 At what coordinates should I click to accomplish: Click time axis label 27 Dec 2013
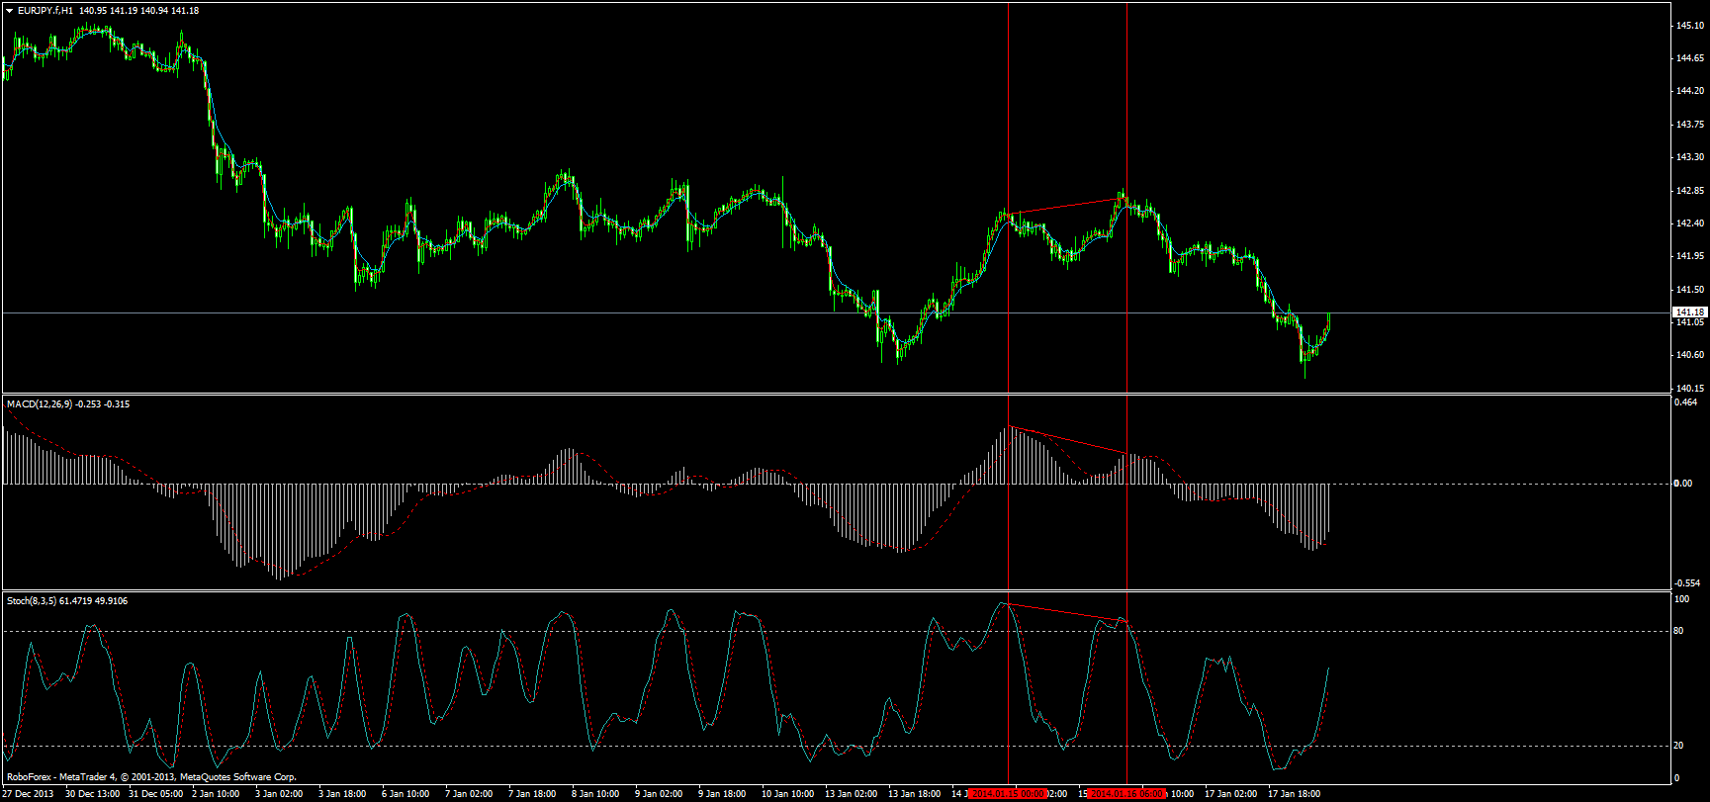pyautogui.click(x=29, y=794)
